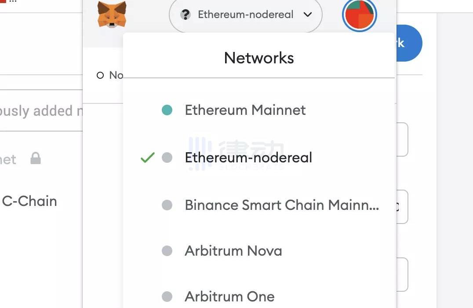Collapse the network selector using its chevron
Image resolution: width=473 pixels, height=308 pixels.
308,15
